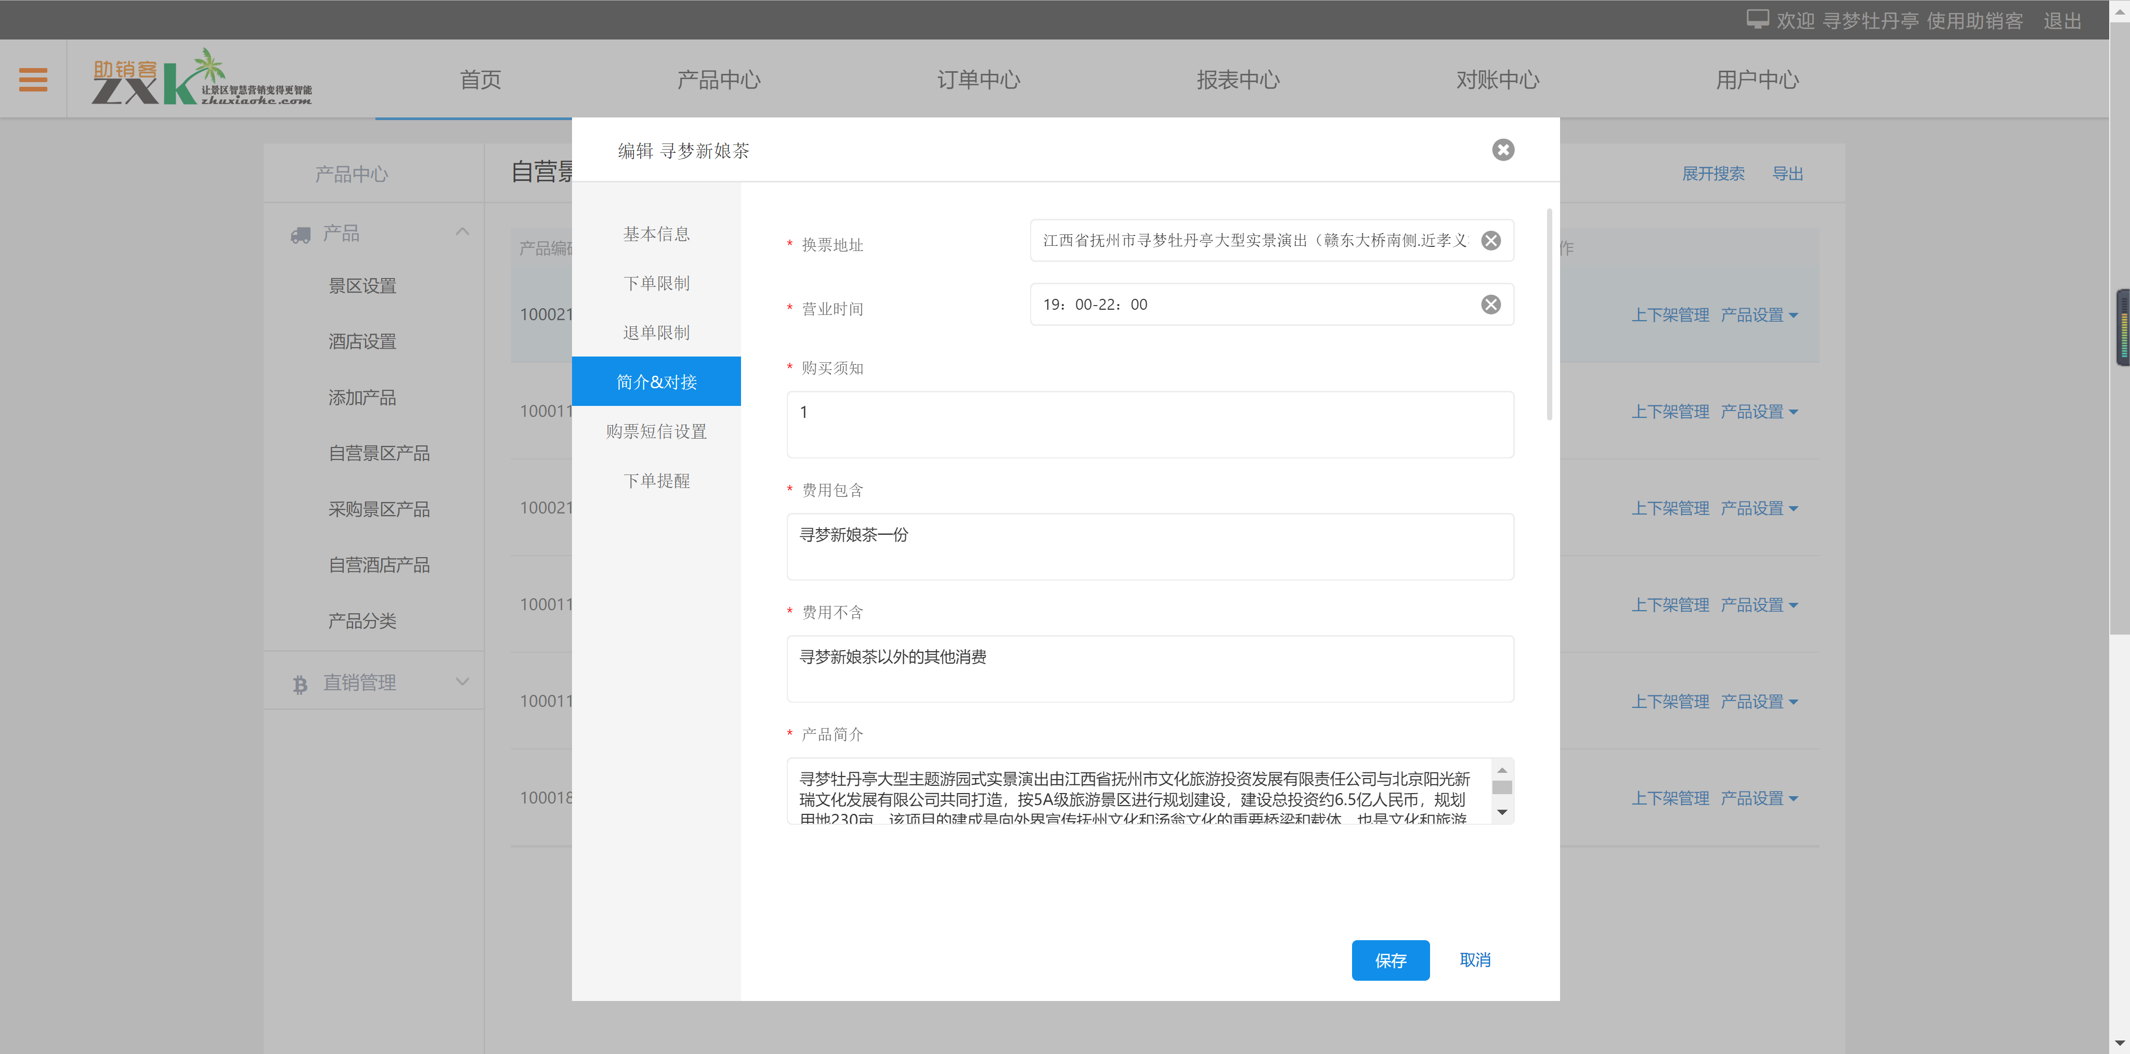Open 订单中心 in the top navigation

[x=978, y=80]
